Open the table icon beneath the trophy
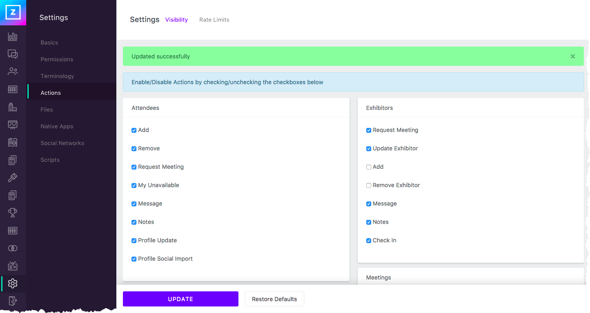This screenshot has height=313, width=590. pyautogui.click(x=13, y=230)
